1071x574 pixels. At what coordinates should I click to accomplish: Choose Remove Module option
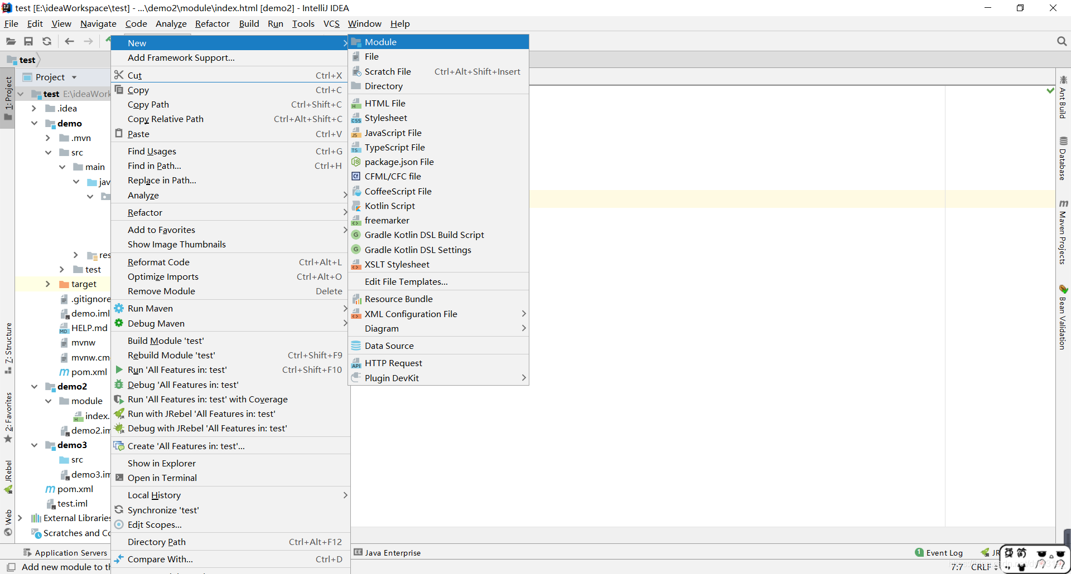(230, 291)
